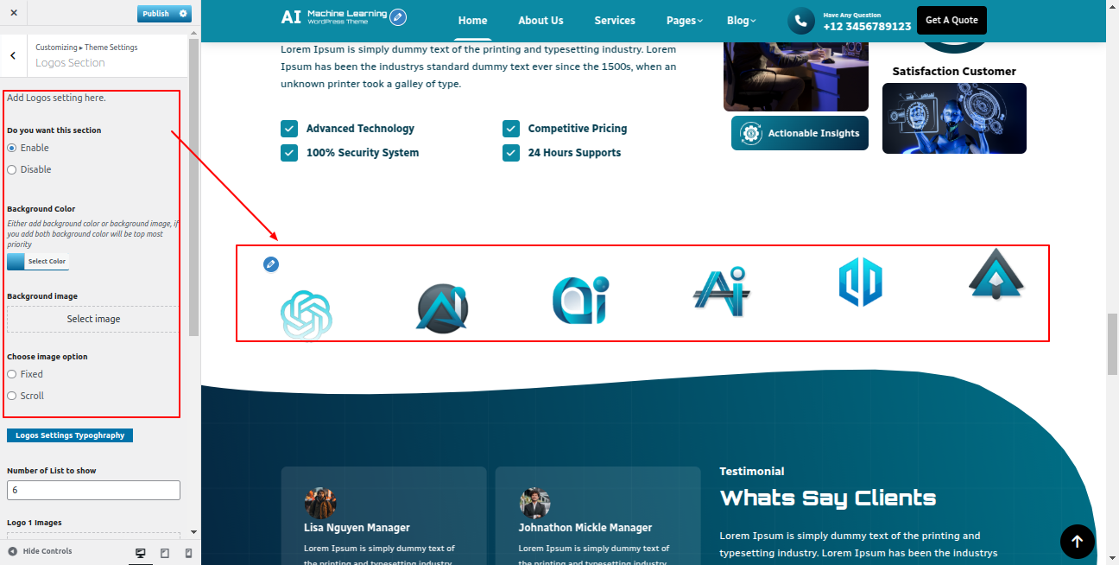Screen dimensions: 1119x565
Task: Select the Enable radio option
Action: (x=12, y=149)
